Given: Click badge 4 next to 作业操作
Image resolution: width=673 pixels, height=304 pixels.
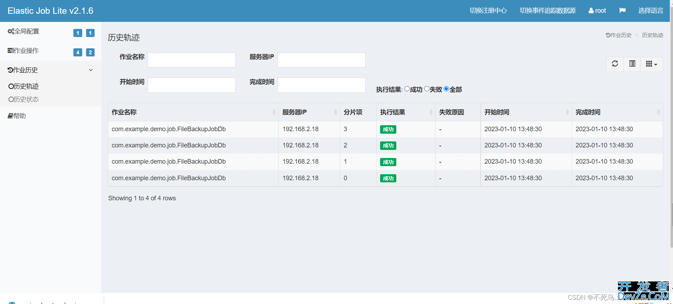Looking at the screenshot, I should 78,52.
